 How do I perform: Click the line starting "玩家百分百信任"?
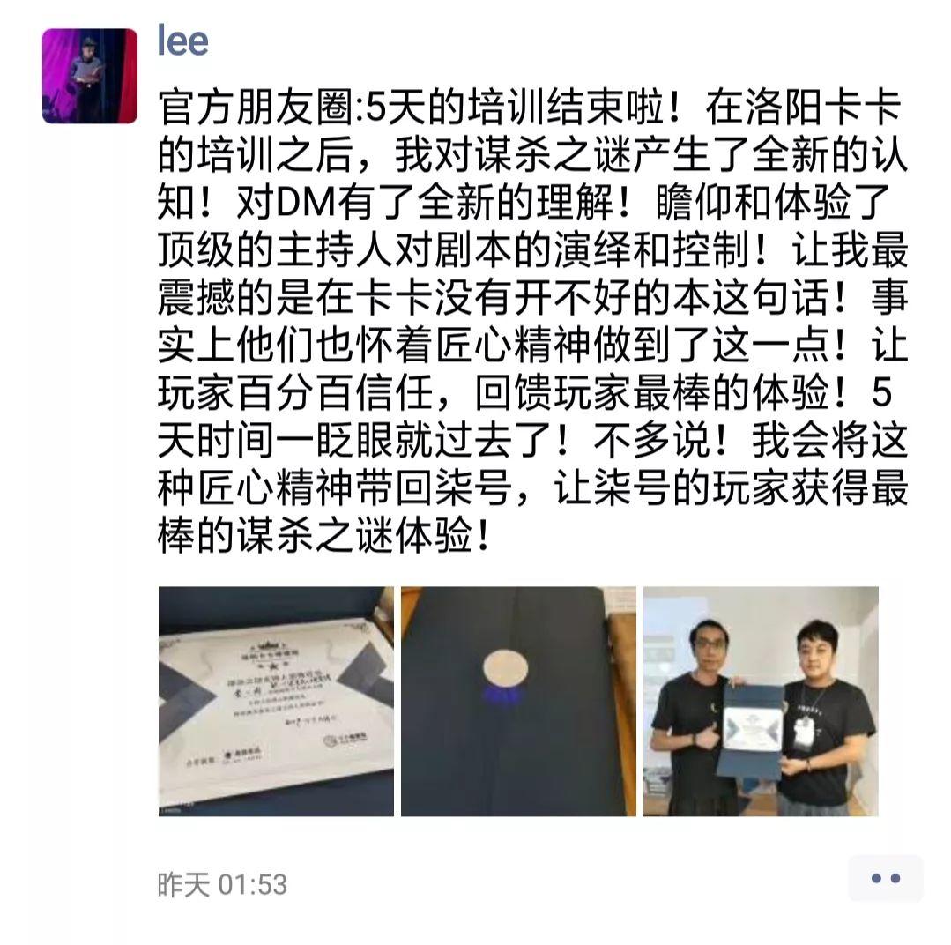[x=525, y=392]
